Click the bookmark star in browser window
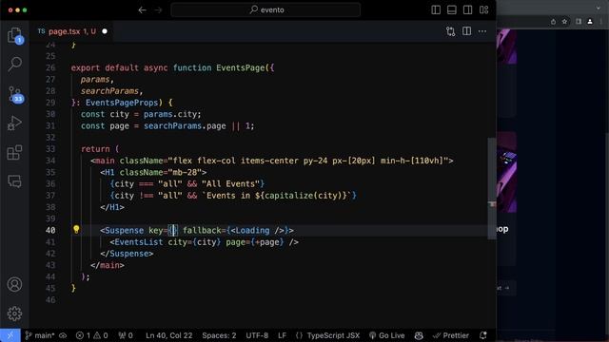This screenshot has width=609, height=342. point(564,22)
